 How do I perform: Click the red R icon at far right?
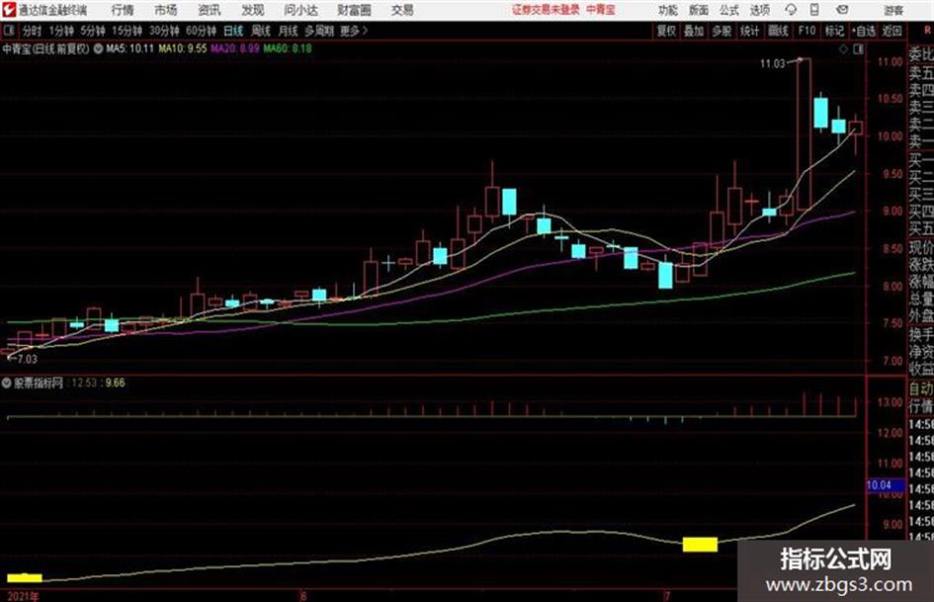[927, 31]
